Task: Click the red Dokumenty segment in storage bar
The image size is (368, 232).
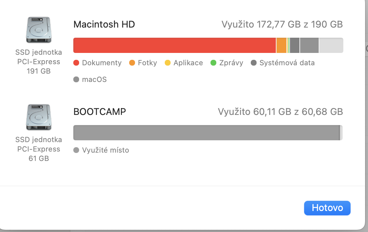Action: 174,45
